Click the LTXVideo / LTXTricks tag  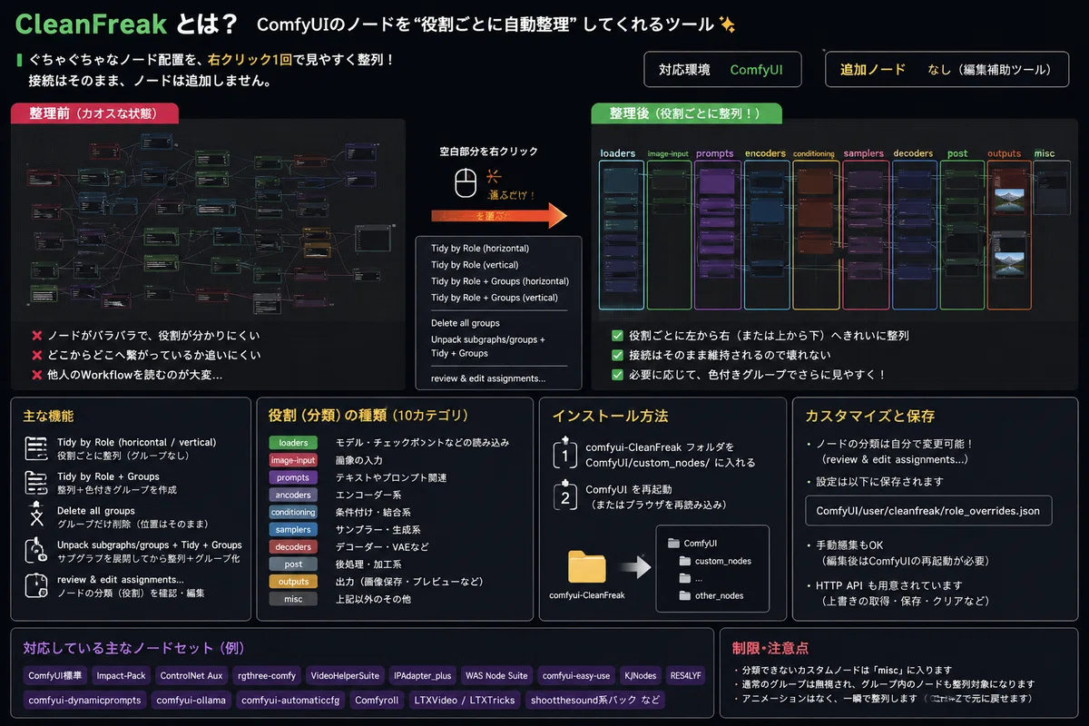(465, 700)
